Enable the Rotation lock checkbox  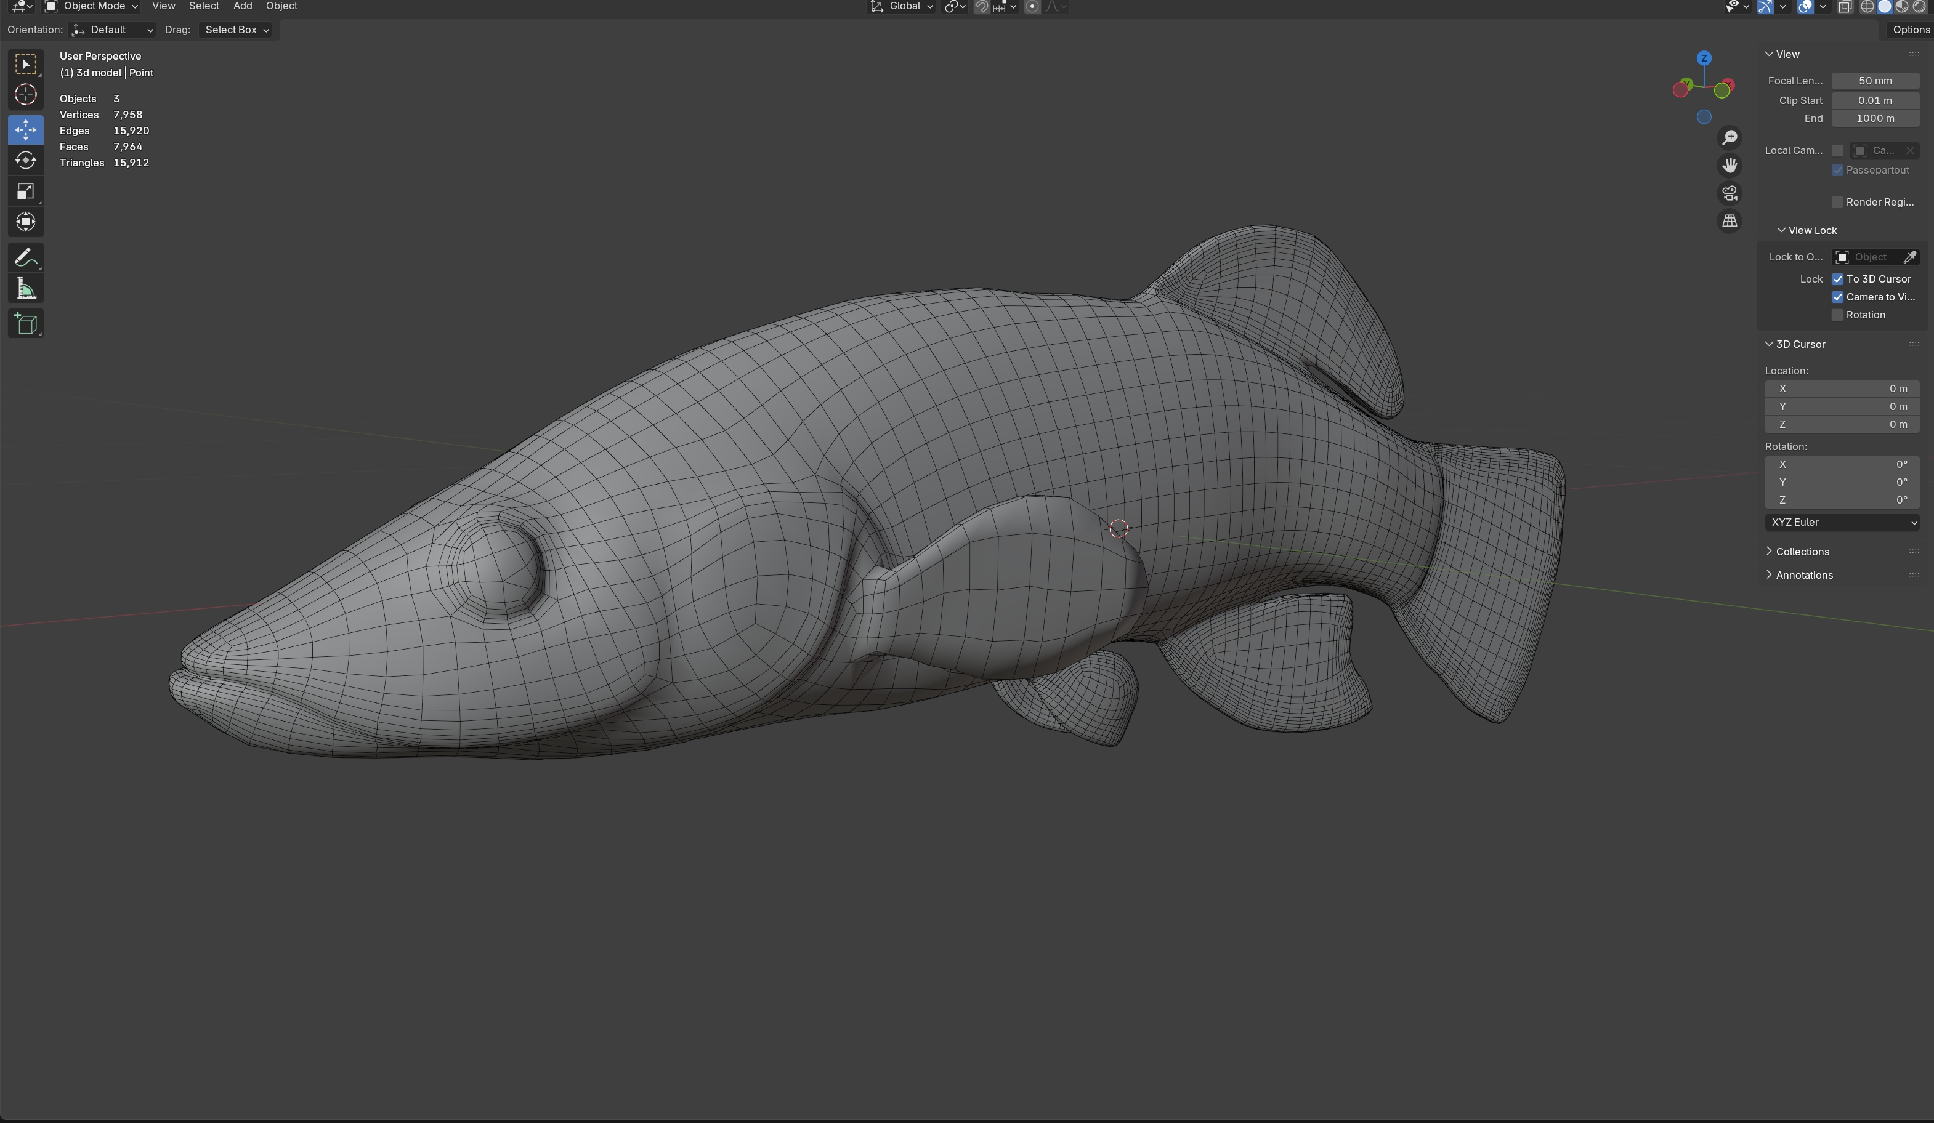pyautogui.click(x=1837, y=315)
